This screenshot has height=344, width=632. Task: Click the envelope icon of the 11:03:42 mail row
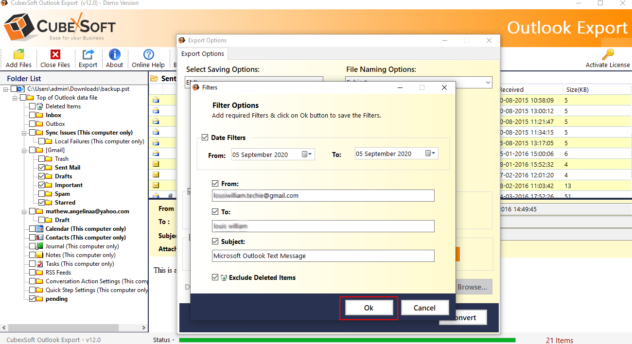(156, 186)
